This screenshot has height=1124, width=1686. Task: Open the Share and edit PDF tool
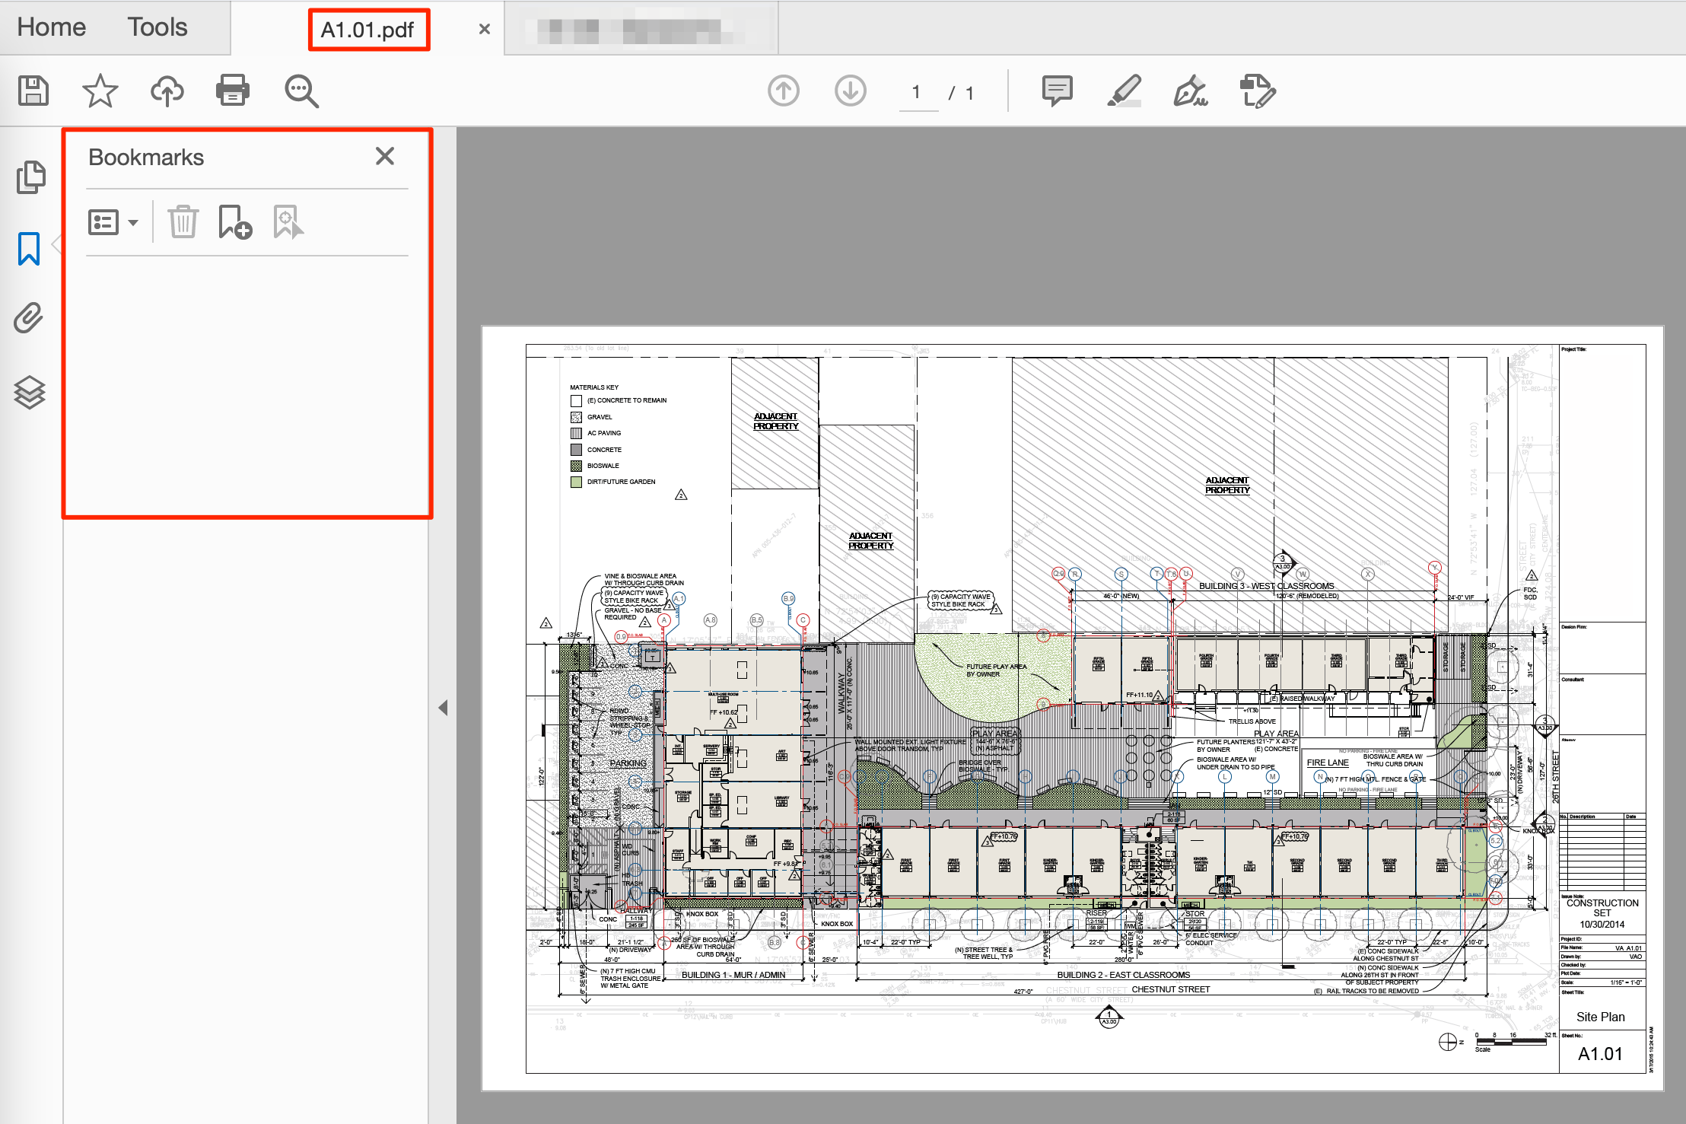tap(1257, 91)
